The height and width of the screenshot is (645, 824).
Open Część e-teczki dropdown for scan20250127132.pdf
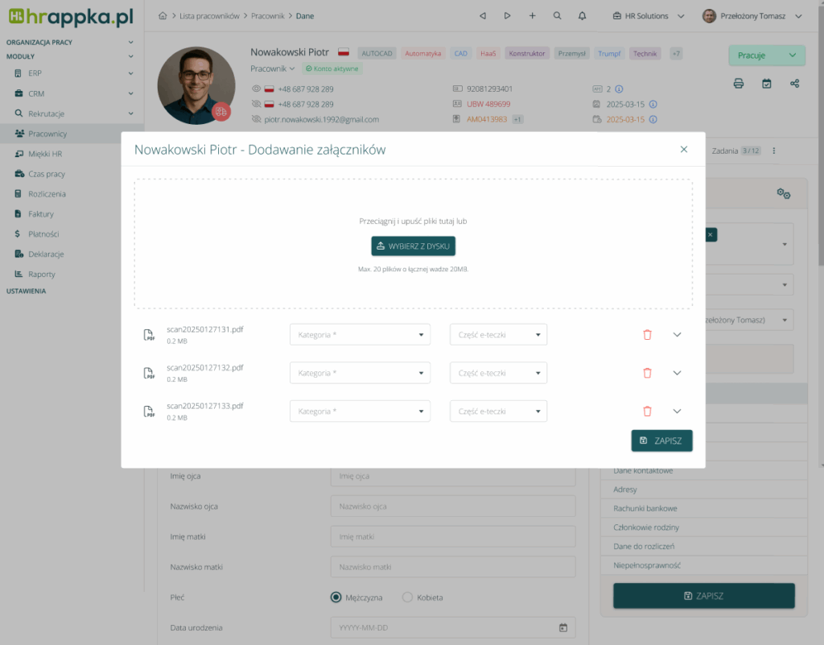click(498, 373)
